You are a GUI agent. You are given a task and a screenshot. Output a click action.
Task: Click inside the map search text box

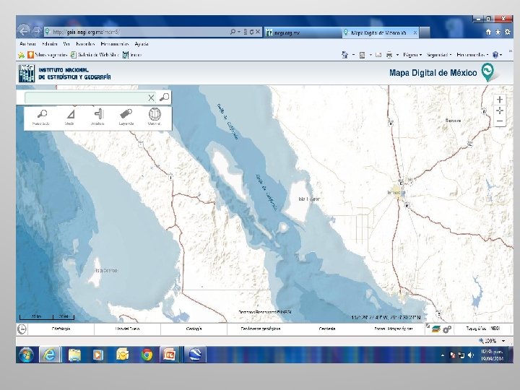85,97
